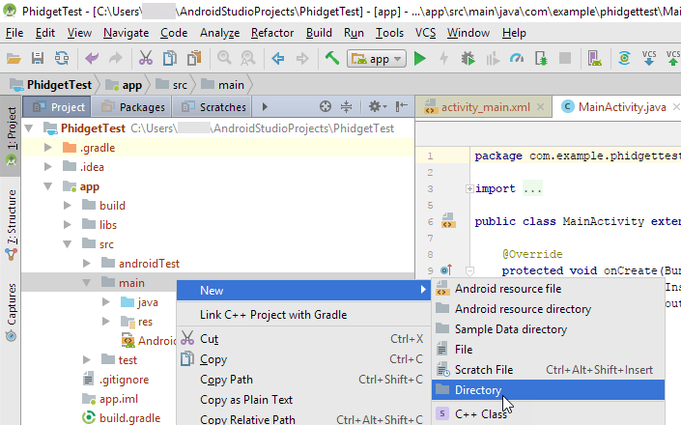This screenshot has height=425, width=681.
Task: Choose Android resource file menu entry
Action: 548,289
